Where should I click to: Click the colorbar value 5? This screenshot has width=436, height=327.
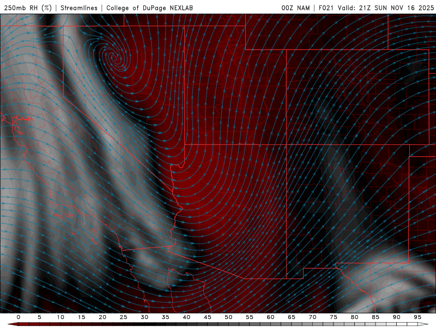click(x=39, y=317)
